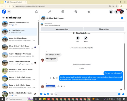This screenshot has width=127, height=101.
Task: Click the highlighted 9284603952 phone number
Action: coord(51,86)
